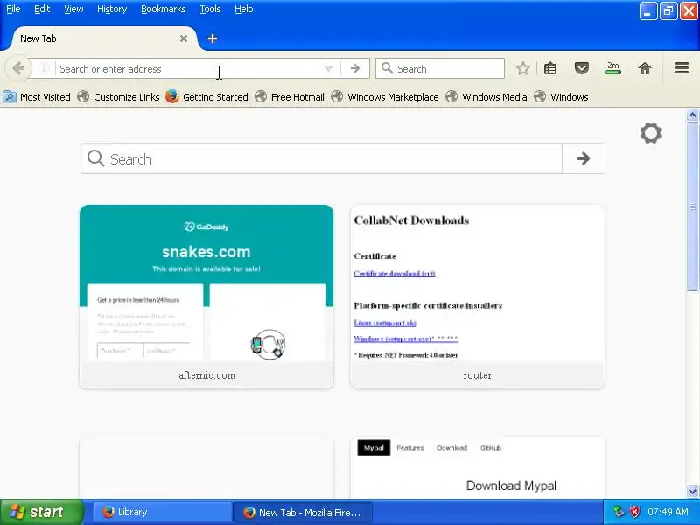Open the Download Mypal tile
The height and width of the screenshot is (525, 700).
[477, 468]
